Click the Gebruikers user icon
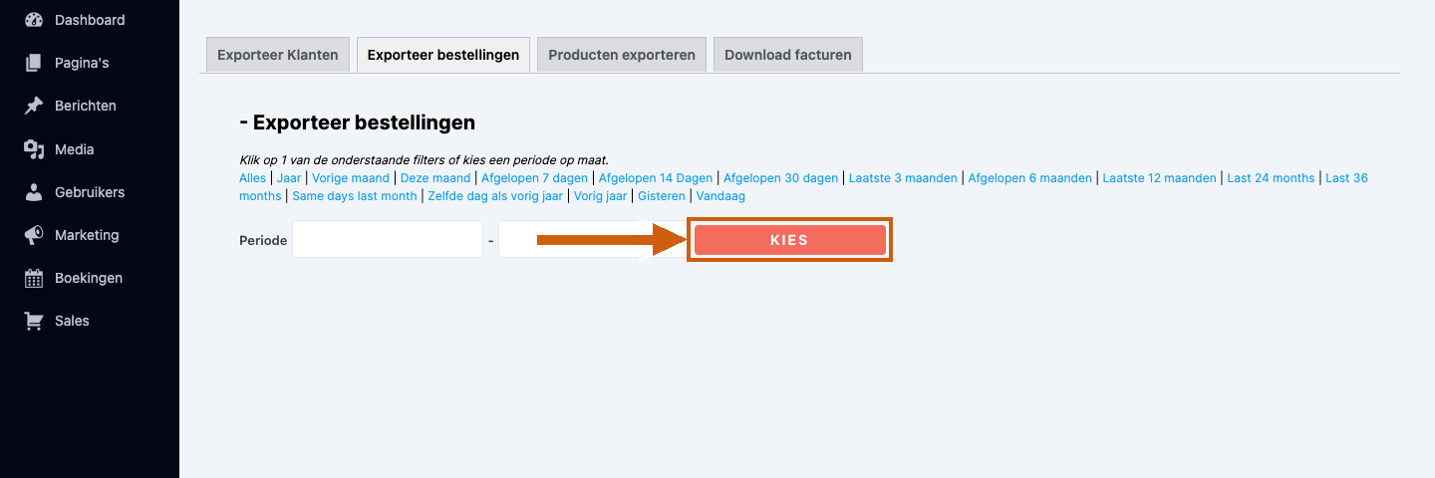The width and height of the screenshot is (1435, 478). (x=34, y=192)
